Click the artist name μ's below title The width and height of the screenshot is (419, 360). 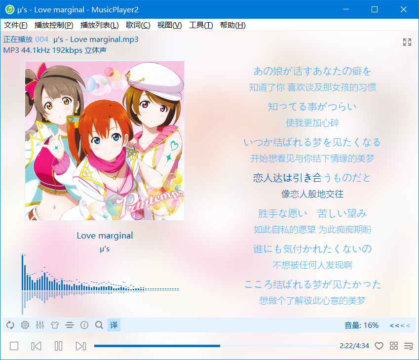pos(105,249)
